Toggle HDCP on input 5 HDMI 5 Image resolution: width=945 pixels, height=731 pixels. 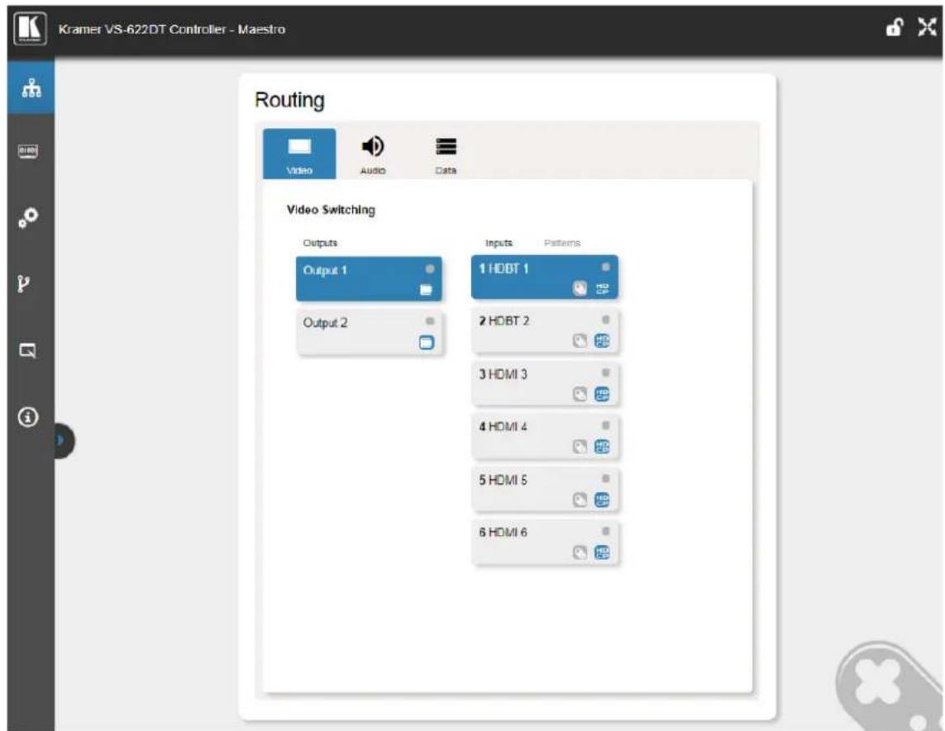tap(602, 500)
